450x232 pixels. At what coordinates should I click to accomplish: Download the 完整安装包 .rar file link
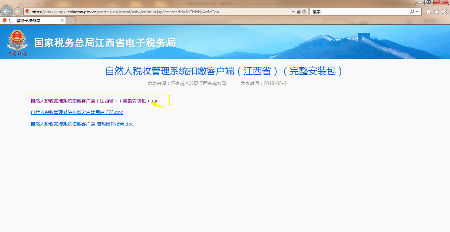pyautogui.click(x=94, y=101)
